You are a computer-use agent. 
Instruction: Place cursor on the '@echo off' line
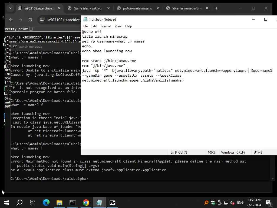click(x=92, y=31)
